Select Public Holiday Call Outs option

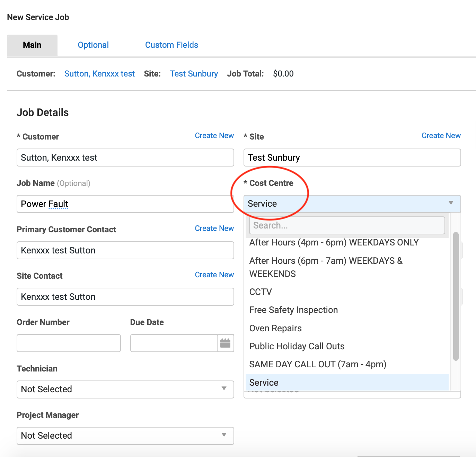click(x=297, y=346)
